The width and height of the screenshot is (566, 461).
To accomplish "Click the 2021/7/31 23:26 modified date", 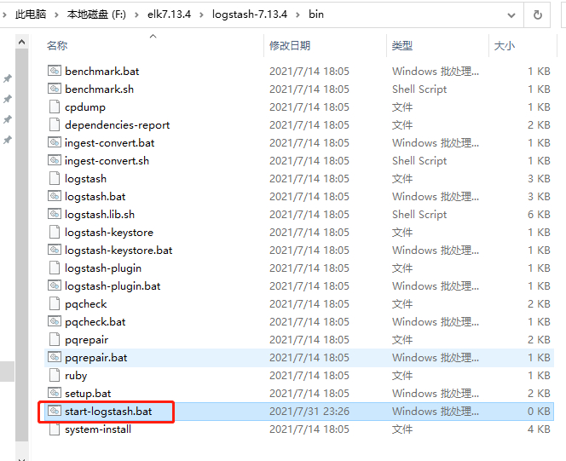I will 309,412.
